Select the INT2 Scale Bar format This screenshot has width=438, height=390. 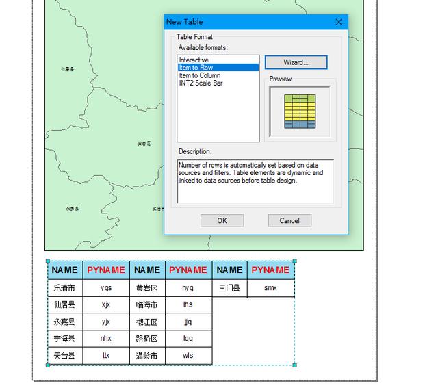coord(201,83)
